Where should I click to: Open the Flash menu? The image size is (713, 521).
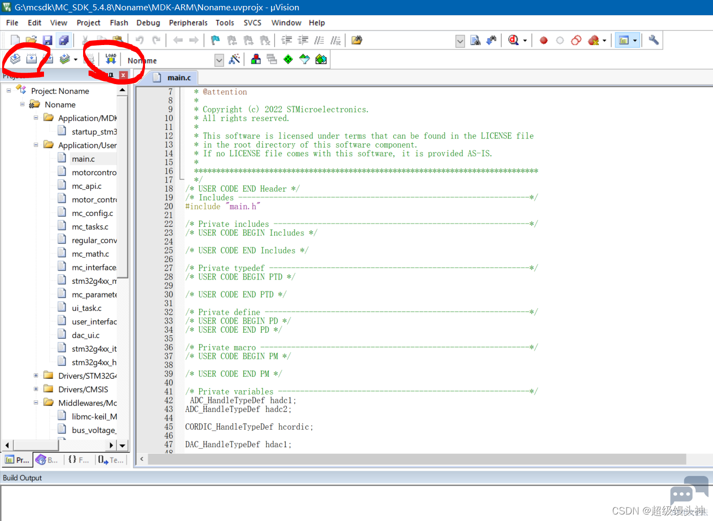119,23
